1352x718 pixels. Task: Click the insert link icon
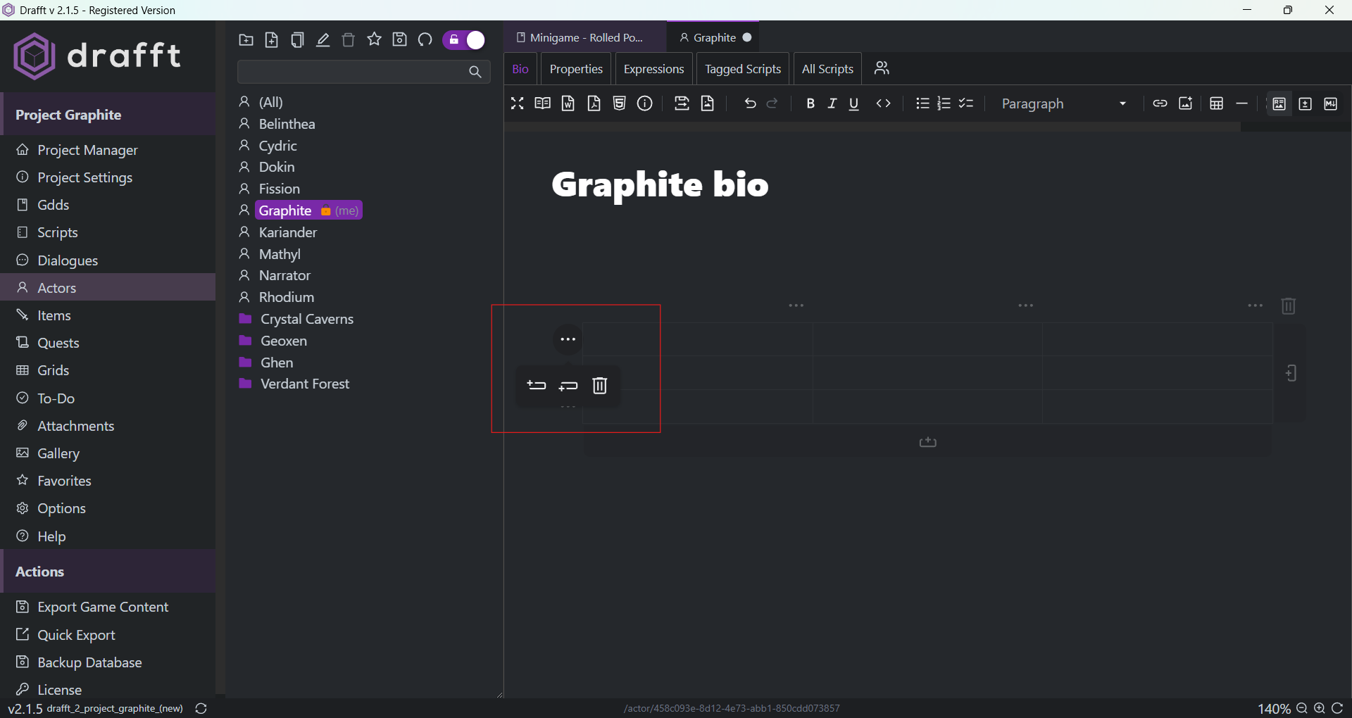point(1160,103)
